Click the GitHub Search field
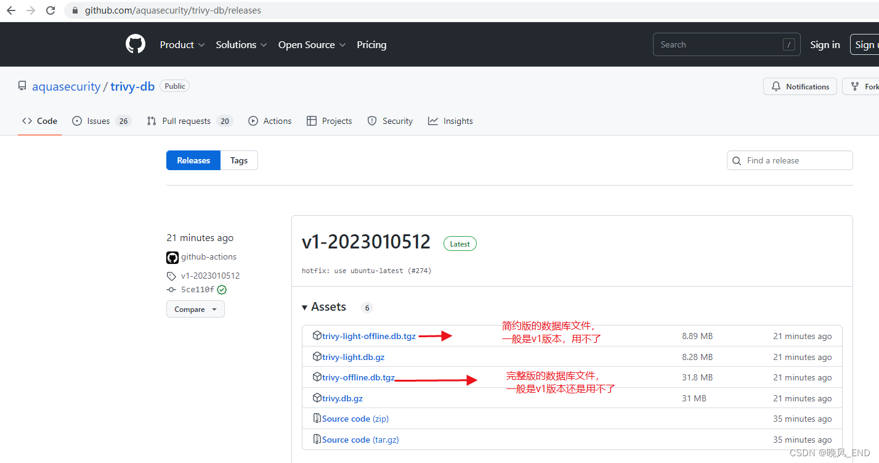 tap(727, 44)
